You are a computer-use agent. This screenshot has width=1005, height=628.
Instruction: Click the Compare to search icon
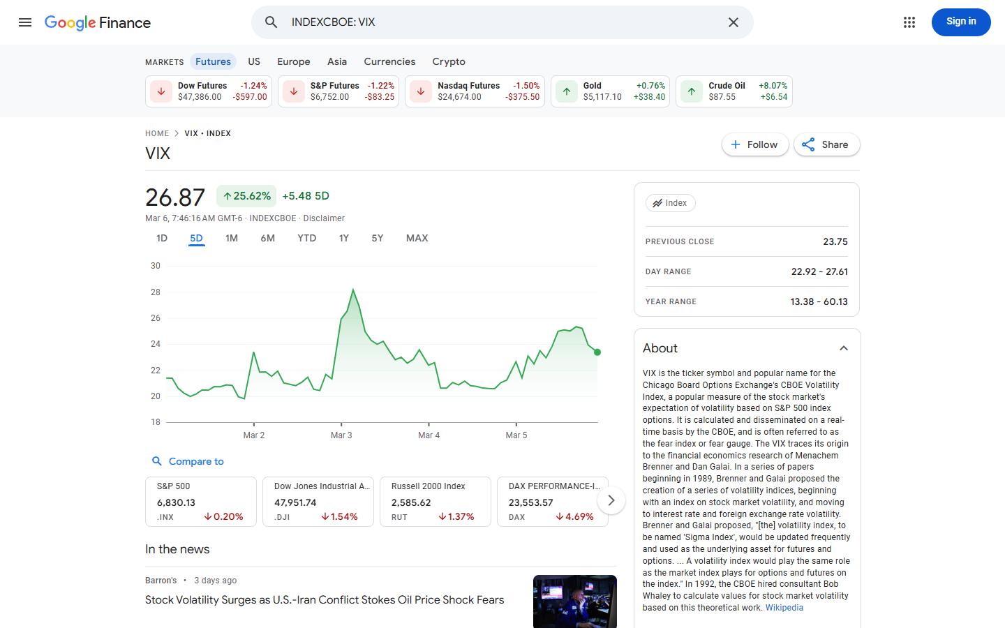point(157,461)
